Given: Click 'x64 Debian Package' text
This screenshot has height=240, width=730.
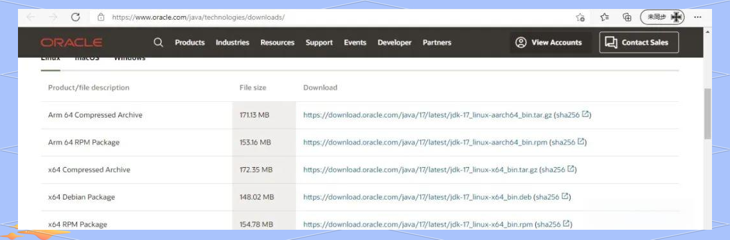Looking at the screenshot, I should pos(82,197).
